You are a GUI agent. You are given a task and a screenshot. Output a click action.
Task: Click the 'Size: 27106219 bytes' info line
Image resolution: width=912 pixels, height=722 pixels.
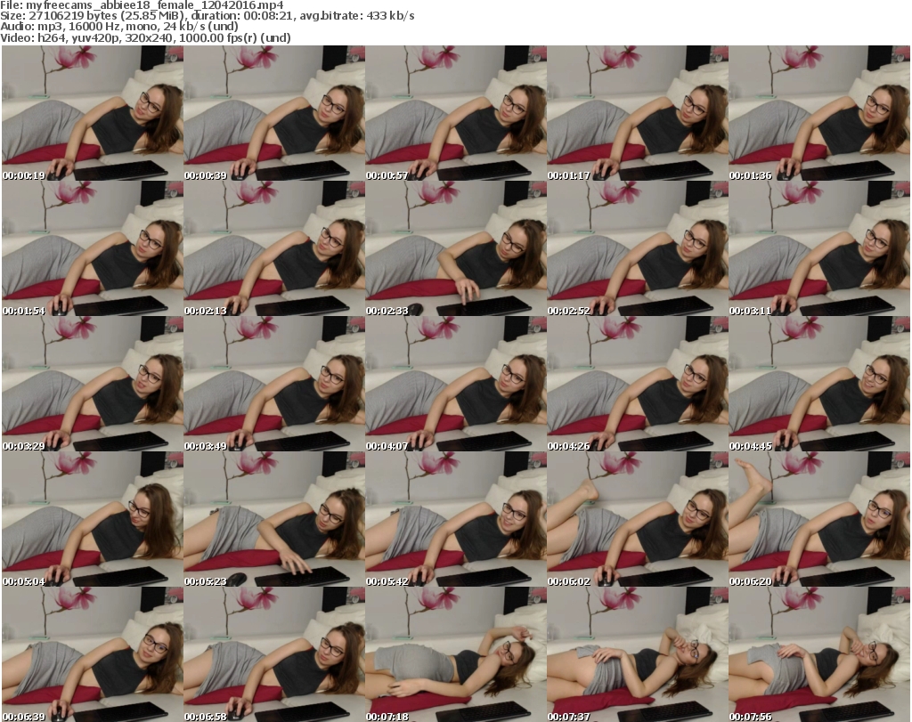coord(207,16)
